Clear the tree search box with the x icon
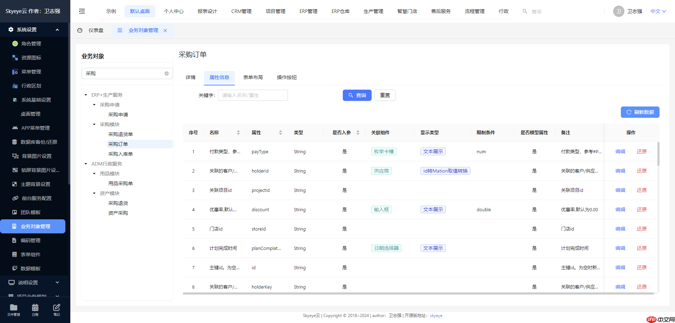The image size is (675, 323). 166,73
